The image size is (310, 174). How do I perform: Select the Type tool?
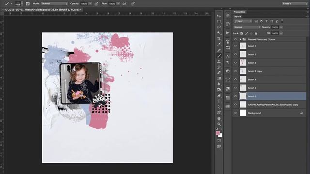pyautogui.click(x=219, y=101)
